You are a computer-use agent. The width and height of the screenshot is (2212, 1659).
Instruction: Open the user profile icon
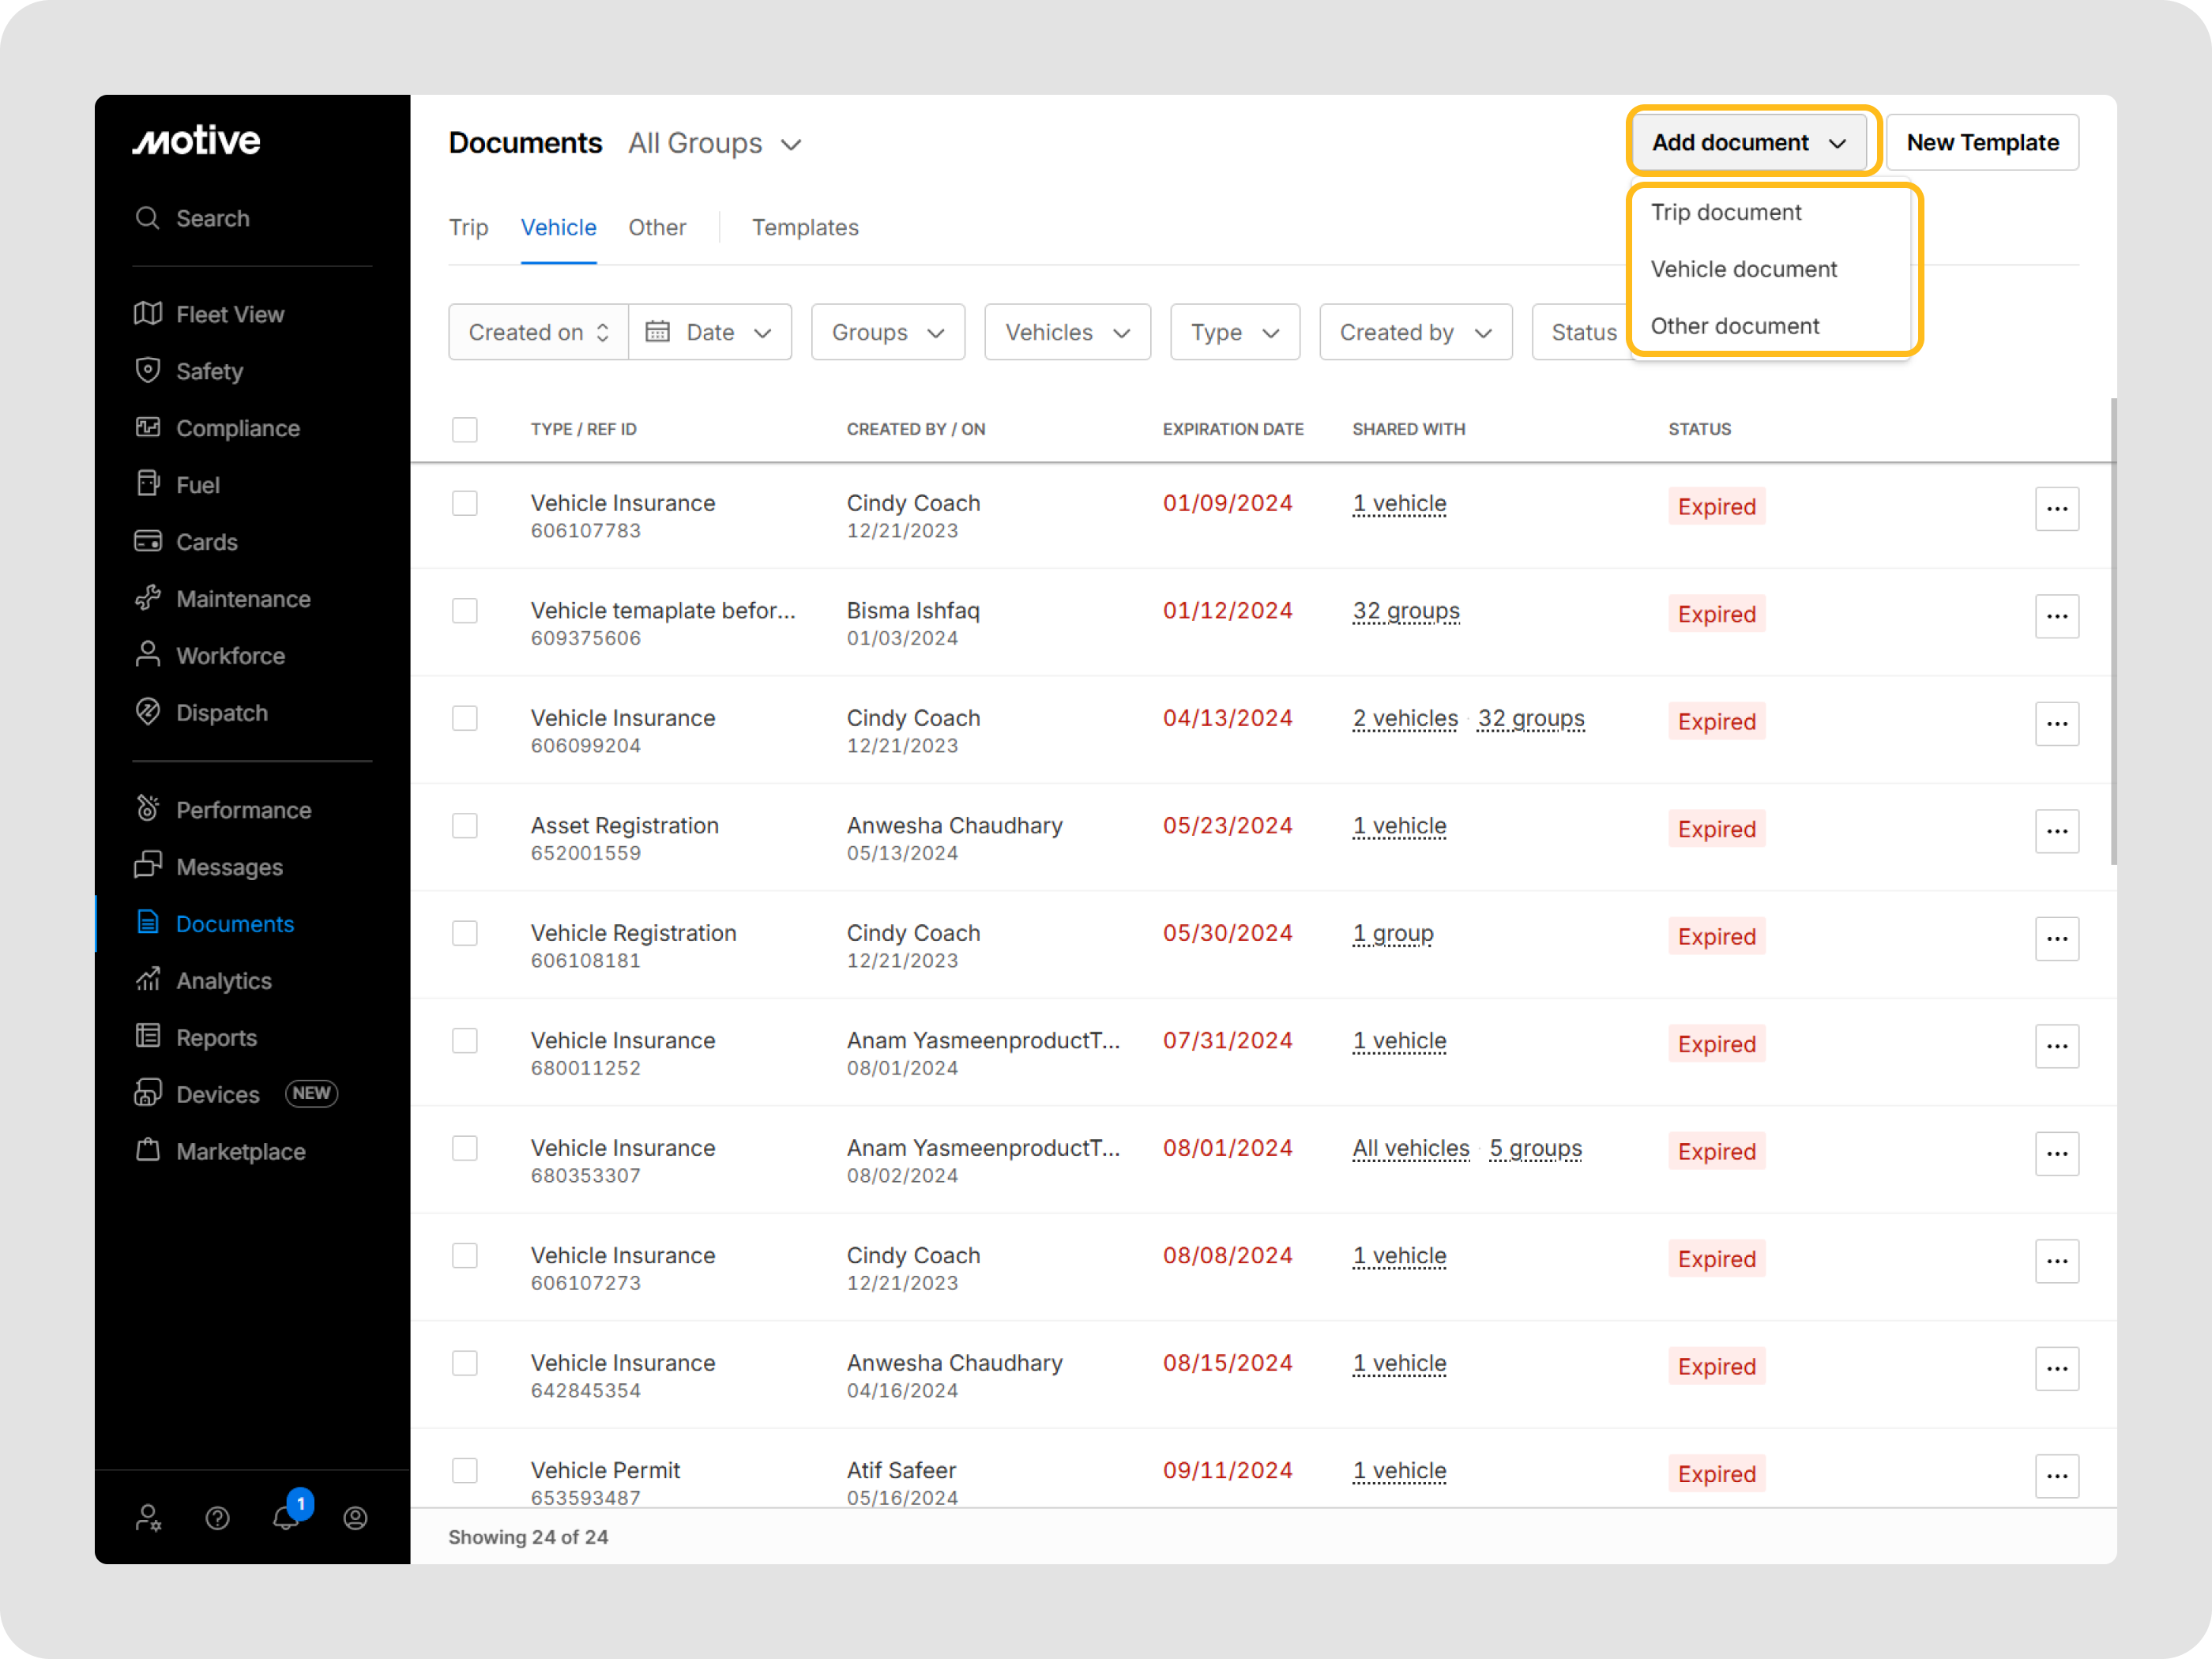point(355,1518)
